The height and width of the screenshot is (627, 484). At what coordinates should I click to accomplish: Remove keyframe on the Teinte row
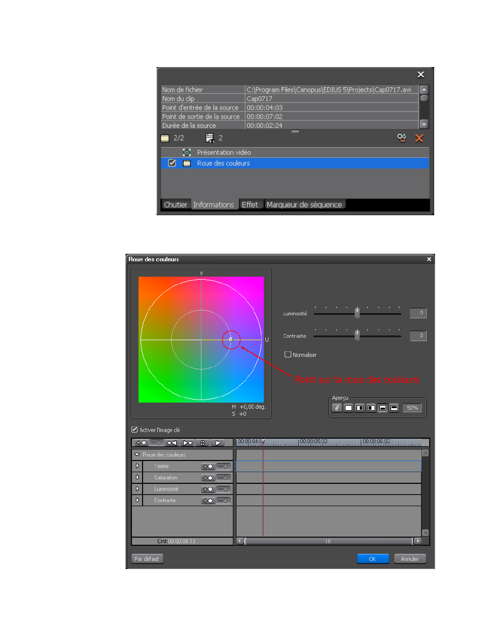tap(224, 466)
